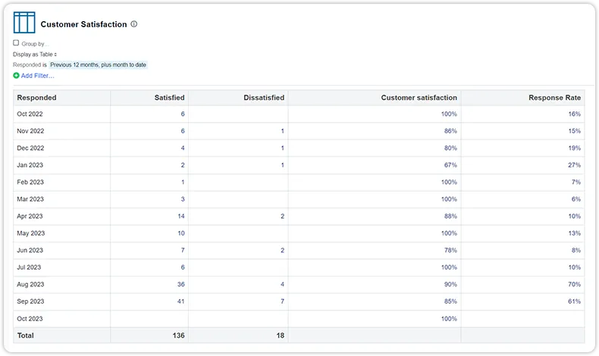The width and height of the screenshot is (599, 356).
Task: Click Dec 2022 customer satisfaction 80%
Action: click(451, 148)
